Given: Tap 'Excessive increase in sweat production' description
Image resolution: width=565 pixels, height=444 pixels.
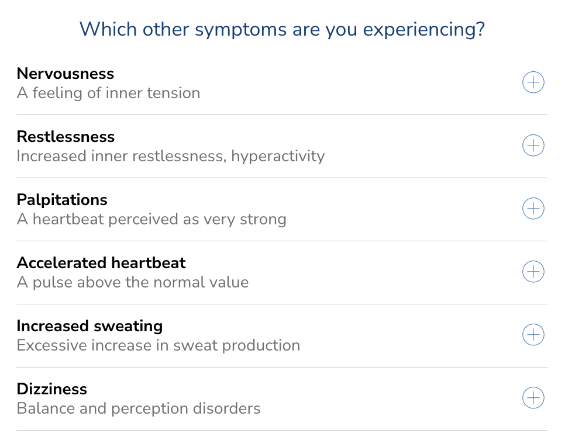Looking at the screenshot, I should point(159,345).
